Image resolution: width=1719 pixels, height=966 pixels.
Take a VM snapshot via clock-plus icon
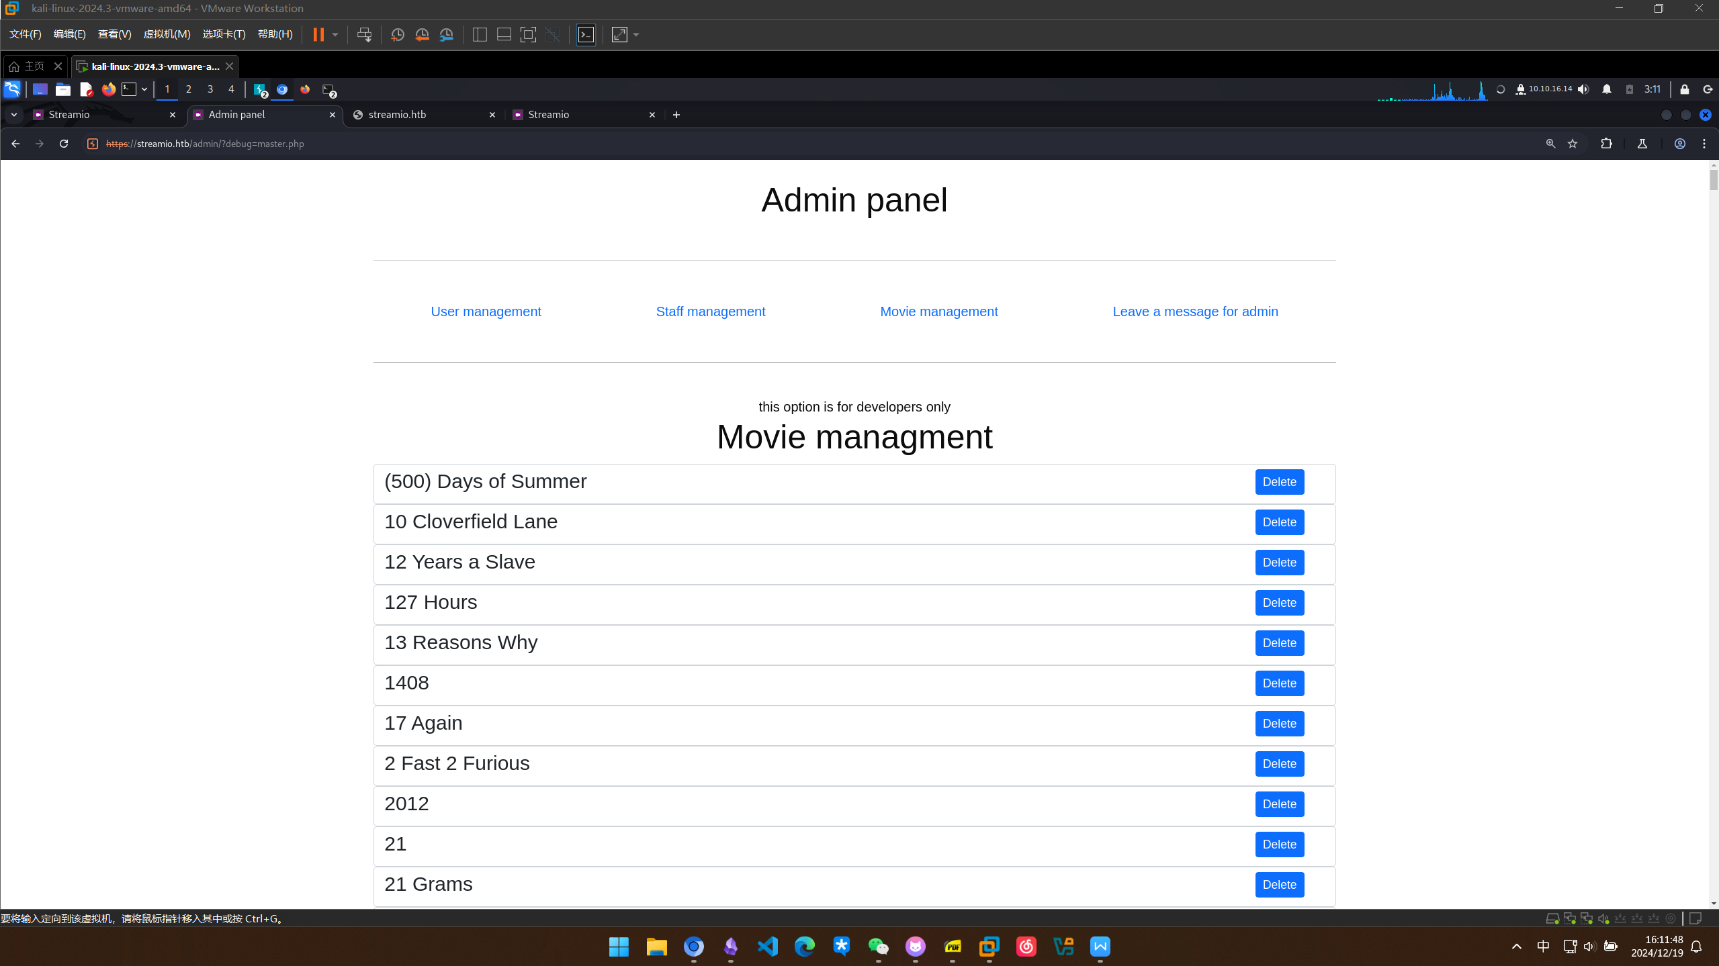(x=397, y=35)
